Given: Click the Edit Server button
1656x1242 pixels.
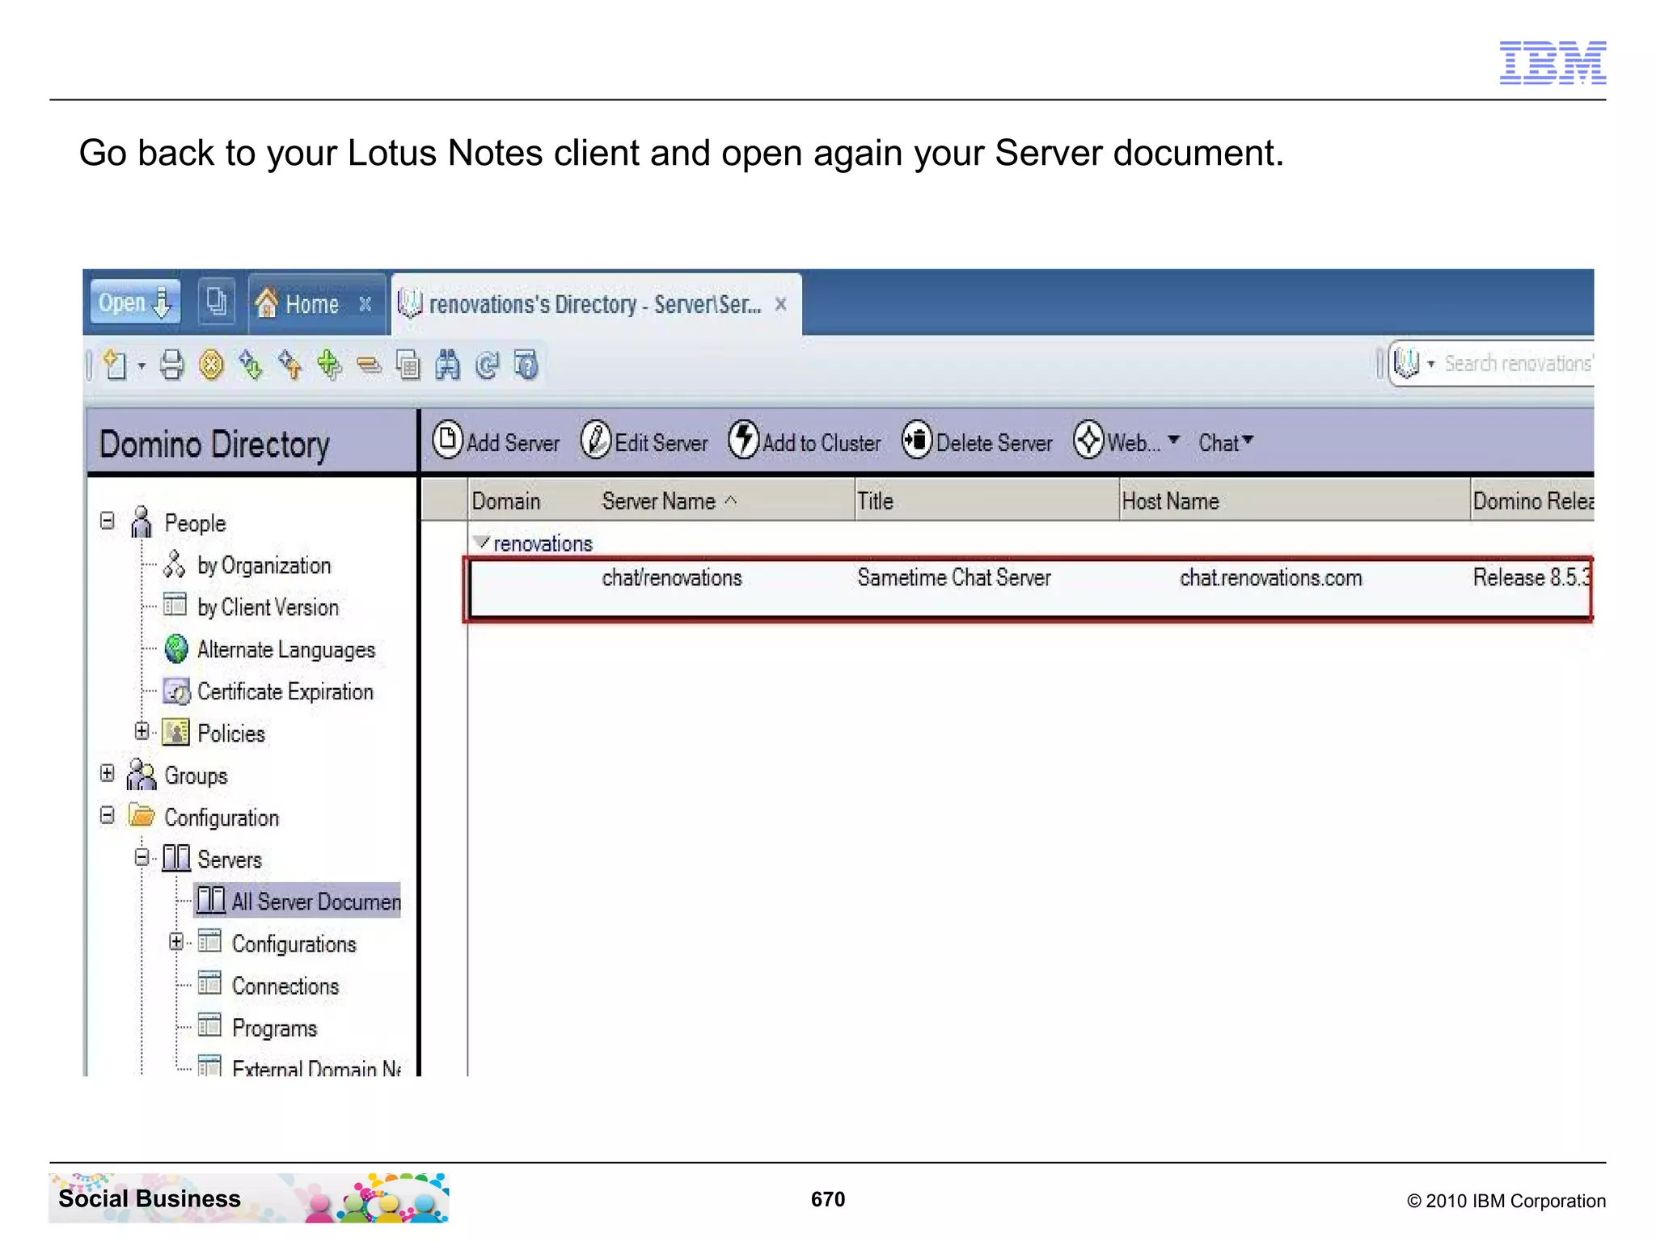Looking at the screenshot, I should 644,441.
